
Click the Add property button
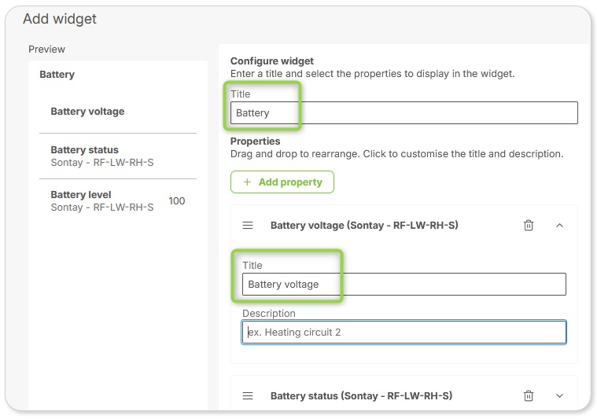pos(282,182)
